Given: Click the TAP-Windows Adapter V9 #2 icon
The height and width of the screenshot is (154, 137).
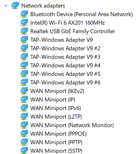Looking at the screenshot, I should tap(24, 48).
